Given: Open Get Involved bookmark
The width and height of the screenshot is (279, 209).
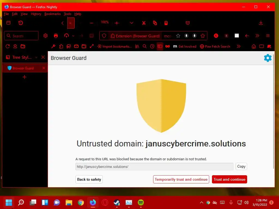Looking at the screenshot, I should point(185,46).
